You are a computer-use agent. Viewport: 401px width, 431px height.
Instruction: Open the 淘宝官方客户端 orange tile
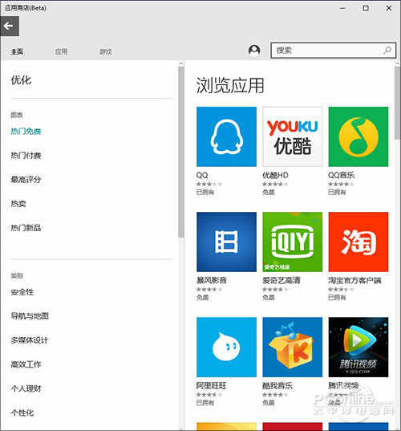(358, 242)
